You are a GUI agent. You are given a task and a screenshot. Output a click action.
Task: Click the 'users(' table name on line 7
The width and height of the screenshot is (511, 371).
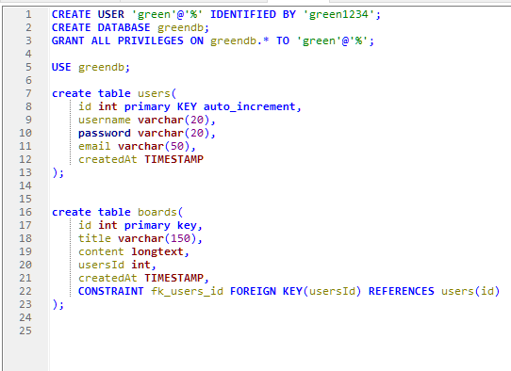pyautogui.click(x=157, y=93)
